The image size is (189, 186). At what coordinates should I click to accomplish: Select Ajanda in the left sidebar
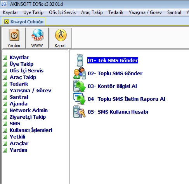click(19, 104)
